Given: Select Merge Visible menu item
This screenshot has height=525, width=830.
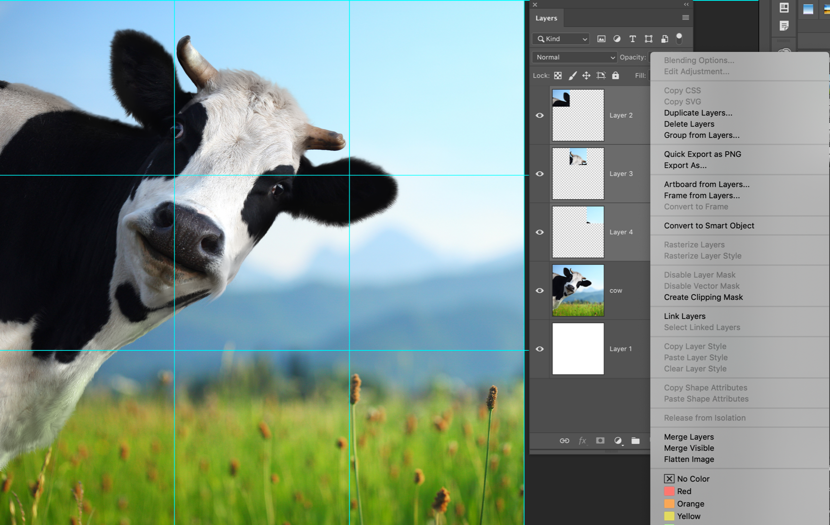Looking at the screenshot, I should coord(689,448).
